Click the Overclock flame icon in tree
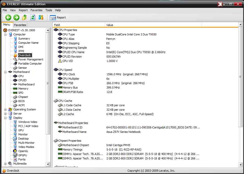 (15, 55)
